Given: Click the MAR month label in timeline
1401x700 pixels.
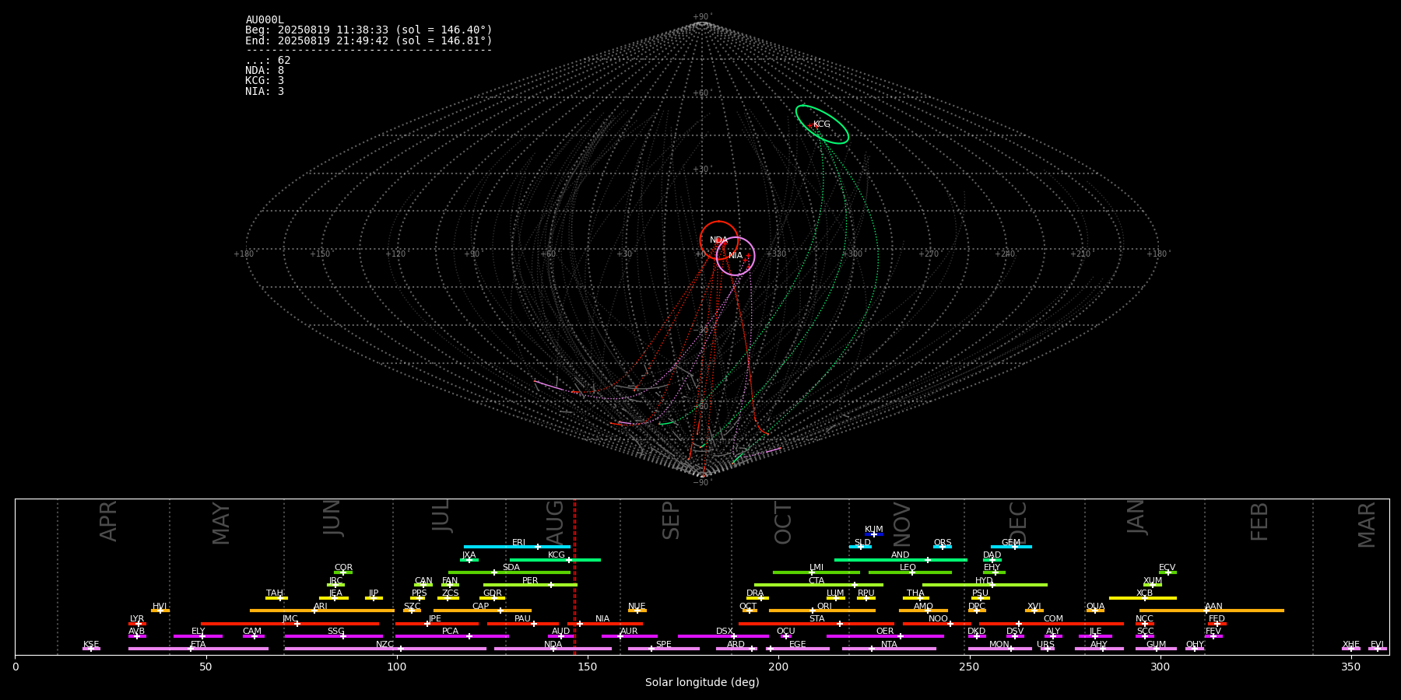Looking at the screenshot, I should point(1367,525).
